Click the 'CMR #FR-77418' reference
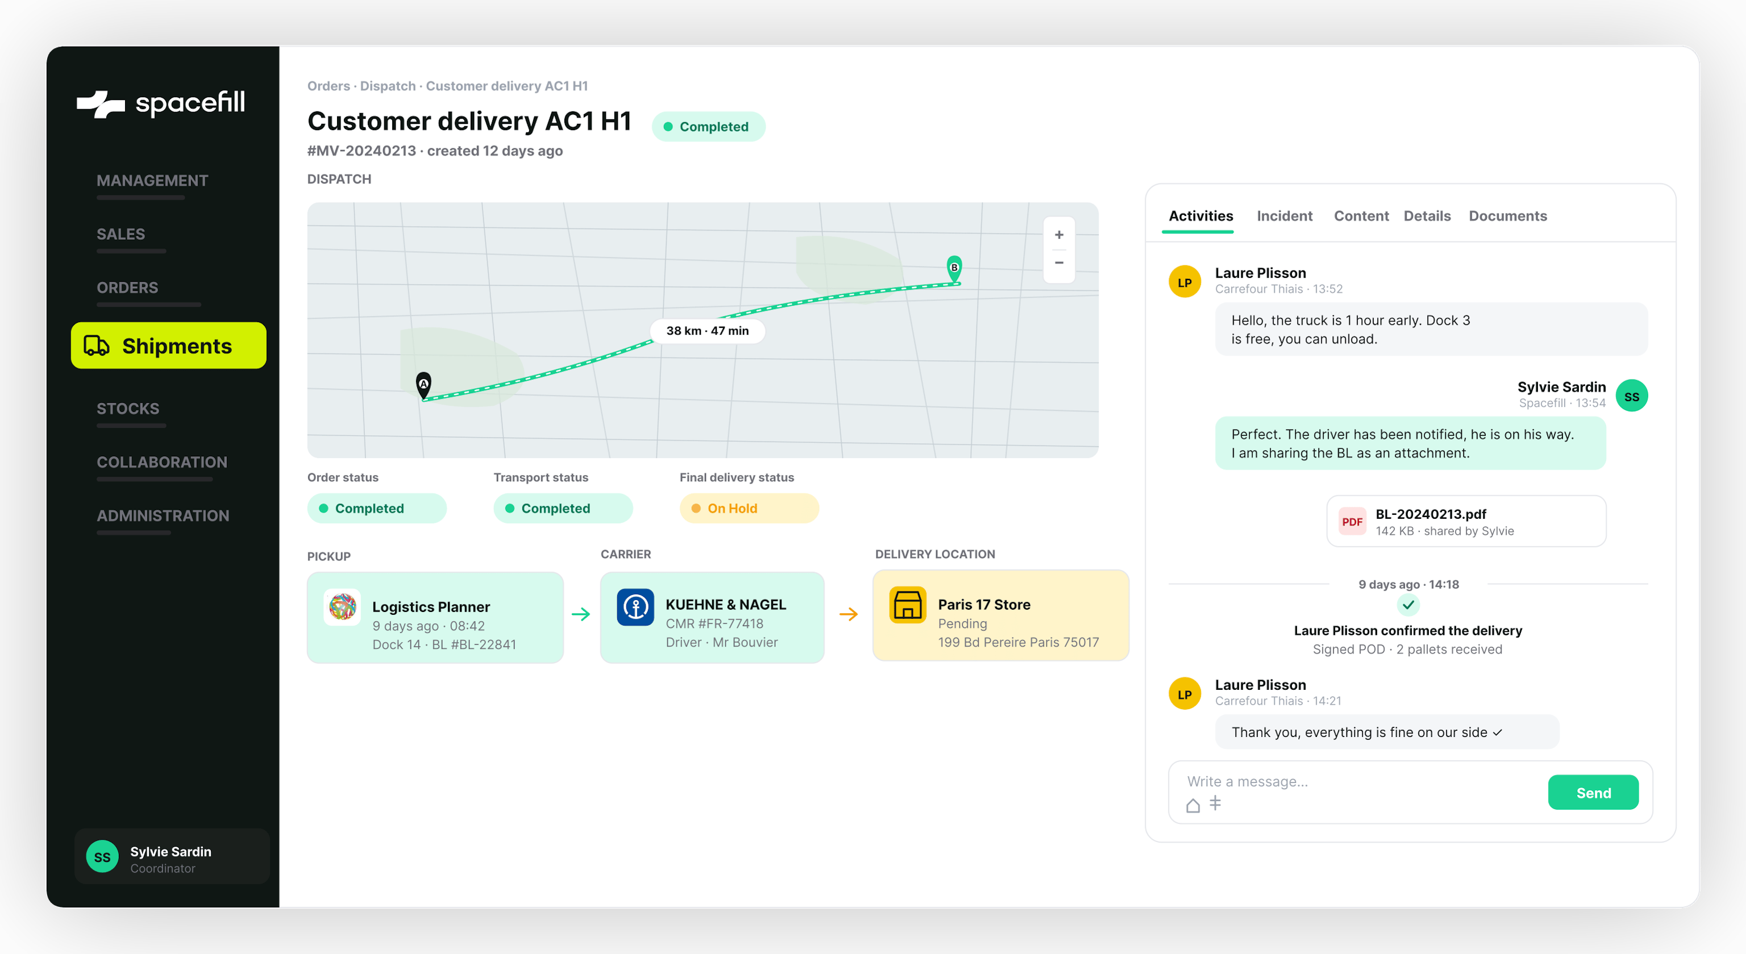Screen dimensions: 1746x954 click(x=714, y=623)
